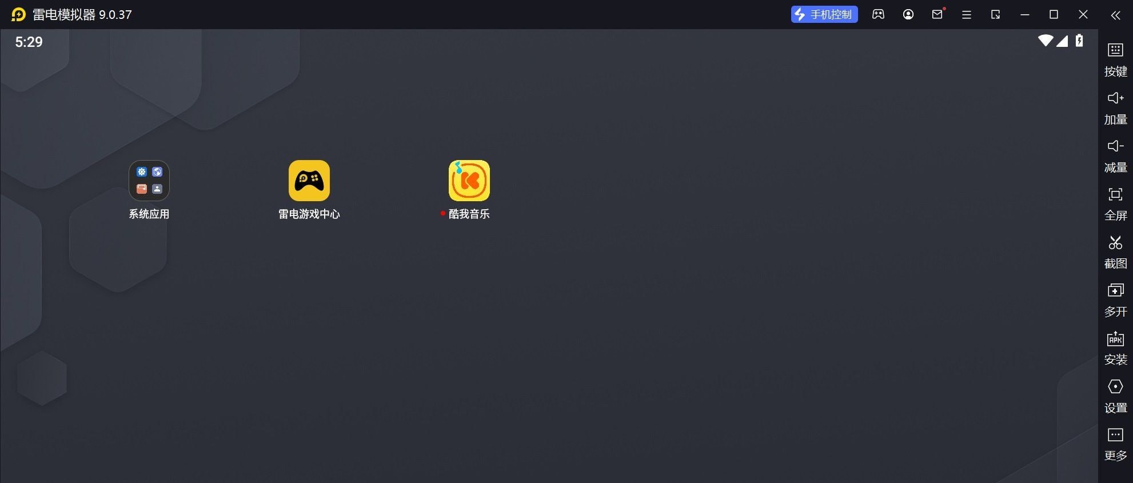Viewport: 1133px width, 483px height.
Task: Open the gamepad icon in title bar
Action: point(878,15)
